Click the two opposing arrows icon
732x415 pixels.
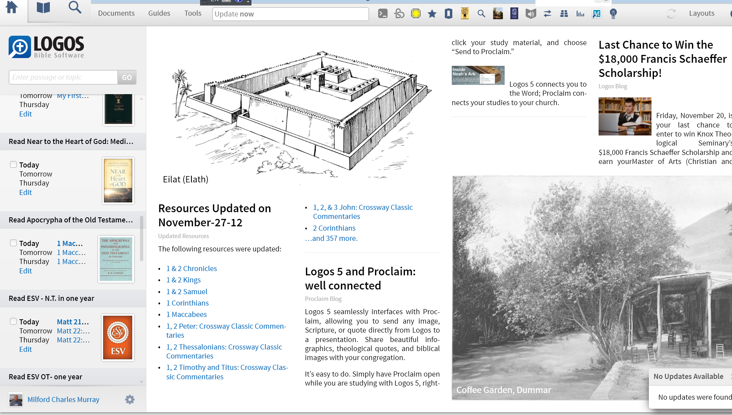(x=547, y=14)
